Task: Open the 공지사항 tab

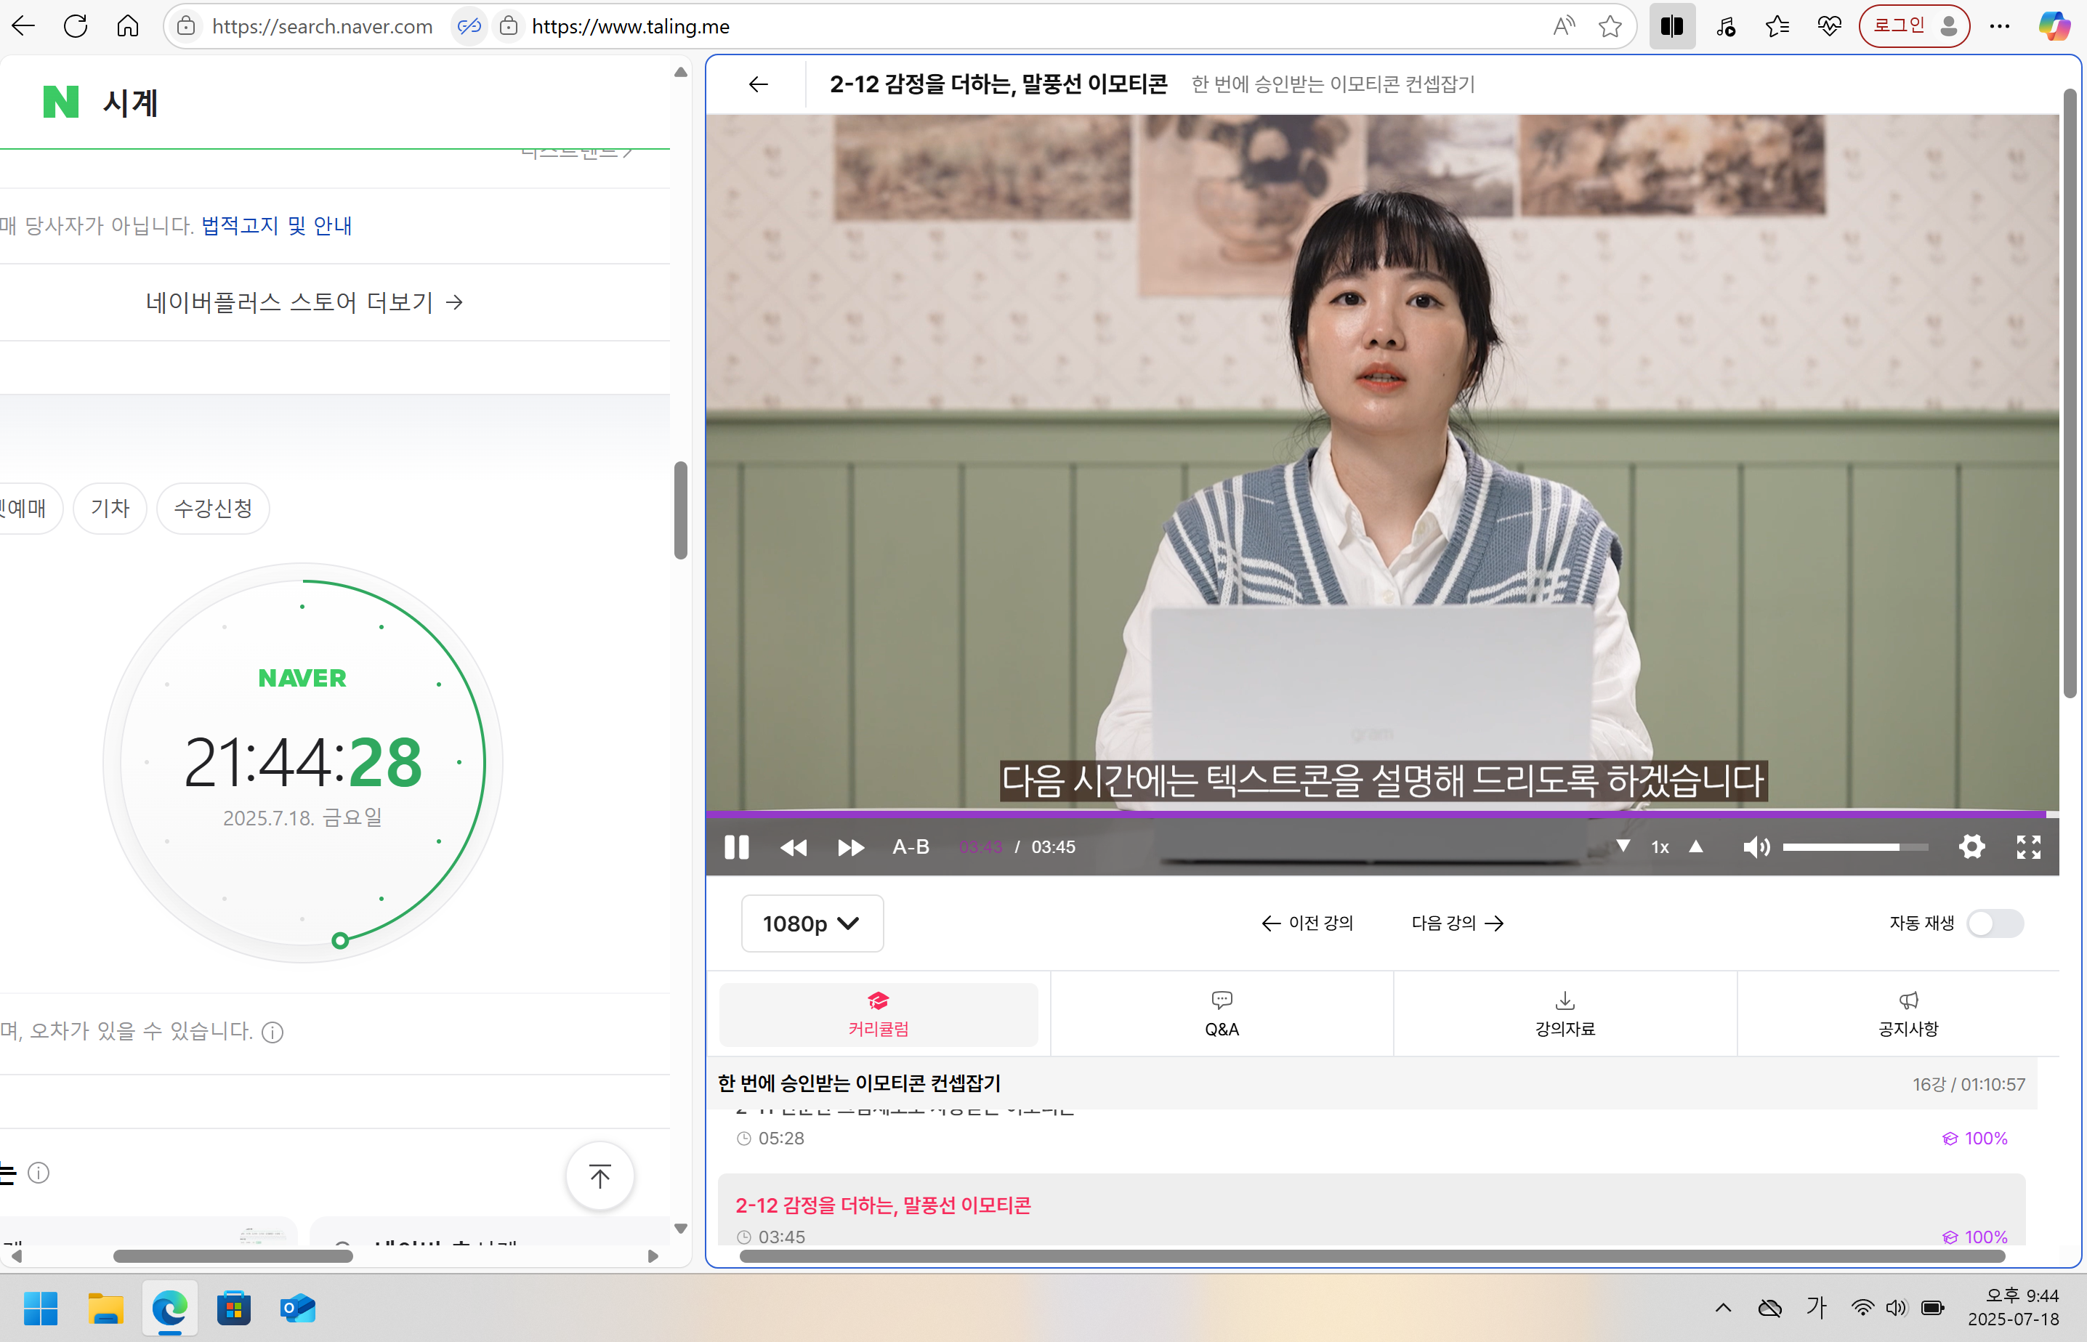Action: [x=1908, y=1014]
